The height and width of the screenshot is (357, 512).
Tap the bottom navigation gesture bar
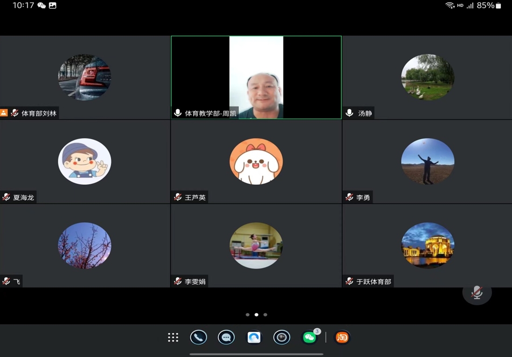click(256, 354)
